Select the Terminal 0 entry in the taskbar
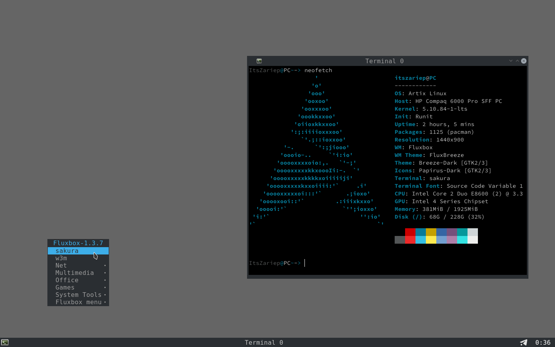The image size is (555, 347). pos(264,342)
